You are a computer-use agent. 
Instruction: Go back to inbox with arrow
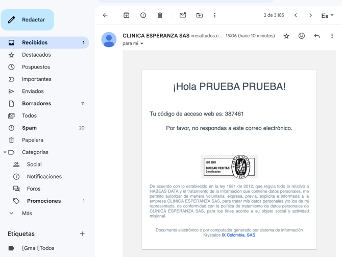105,15
